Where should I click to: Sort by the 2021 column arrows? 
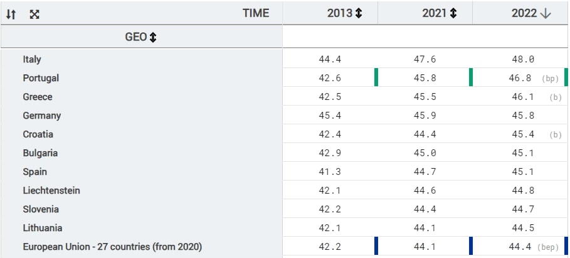click(x=453, y=13)
